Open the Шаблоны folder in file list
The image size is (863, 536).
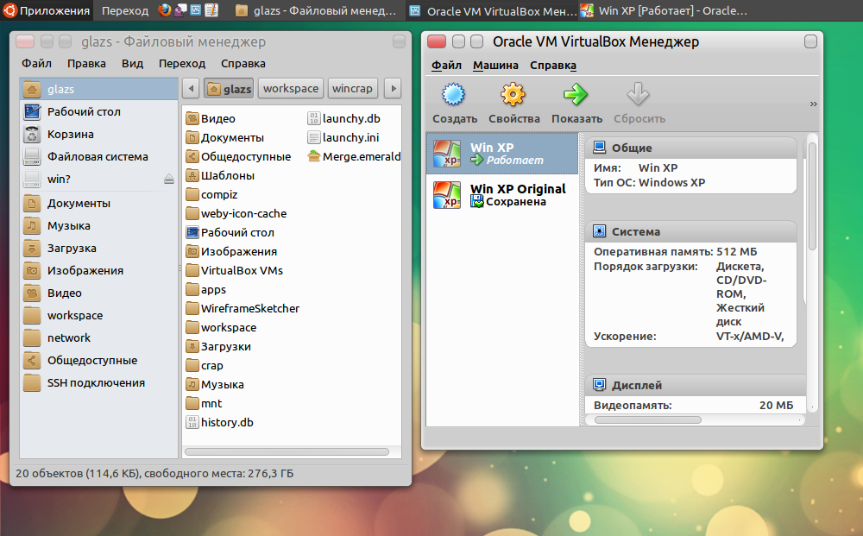pyautogui.click(x=221, y=175)
